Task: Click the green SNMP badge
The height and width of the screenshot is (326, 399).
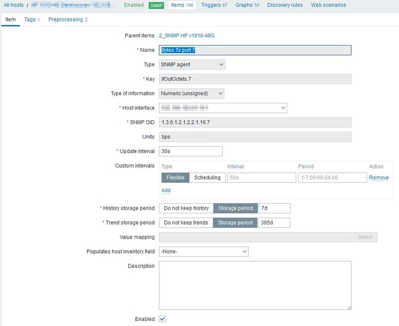Action: pos(157,5)
